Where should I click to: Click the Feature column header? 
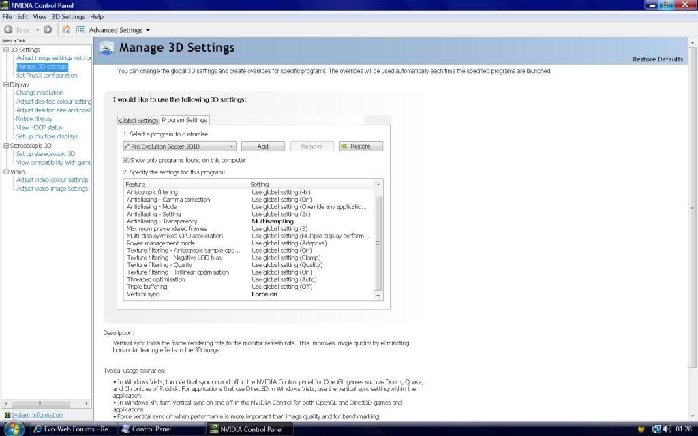[x=186, y=184]
